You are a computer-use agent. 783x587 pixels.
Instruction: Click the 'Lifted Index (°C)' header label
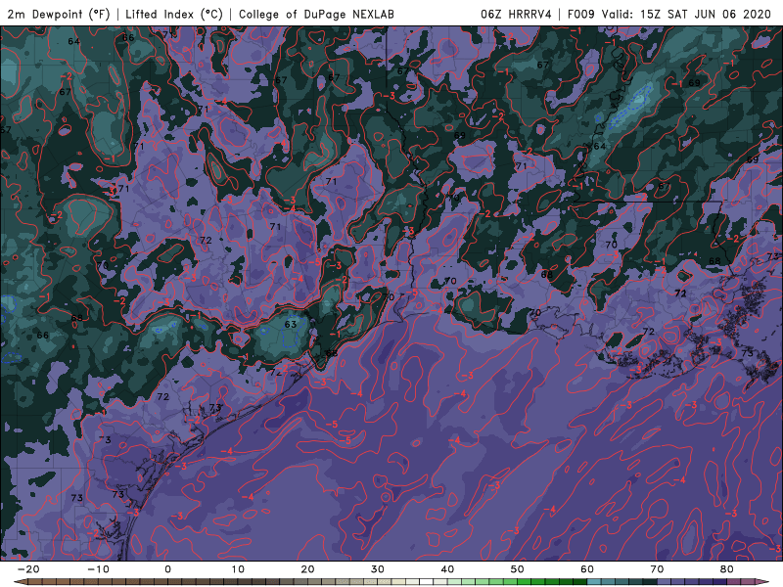coord(174,15)
